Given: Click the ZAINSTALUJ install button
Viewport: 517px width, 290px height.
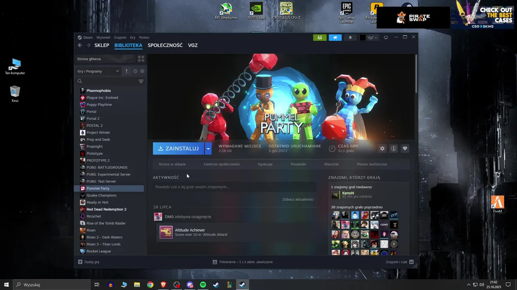Looking at the screenshot, I should tap(179, 149).
